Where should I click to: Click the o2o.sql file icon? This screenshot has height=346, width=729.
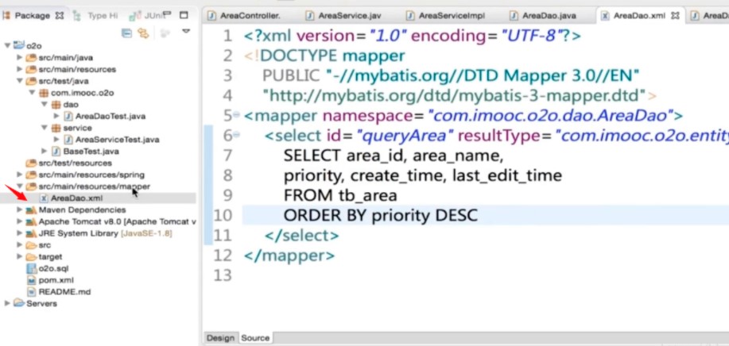pyautogui.click(x=31, y=269)
